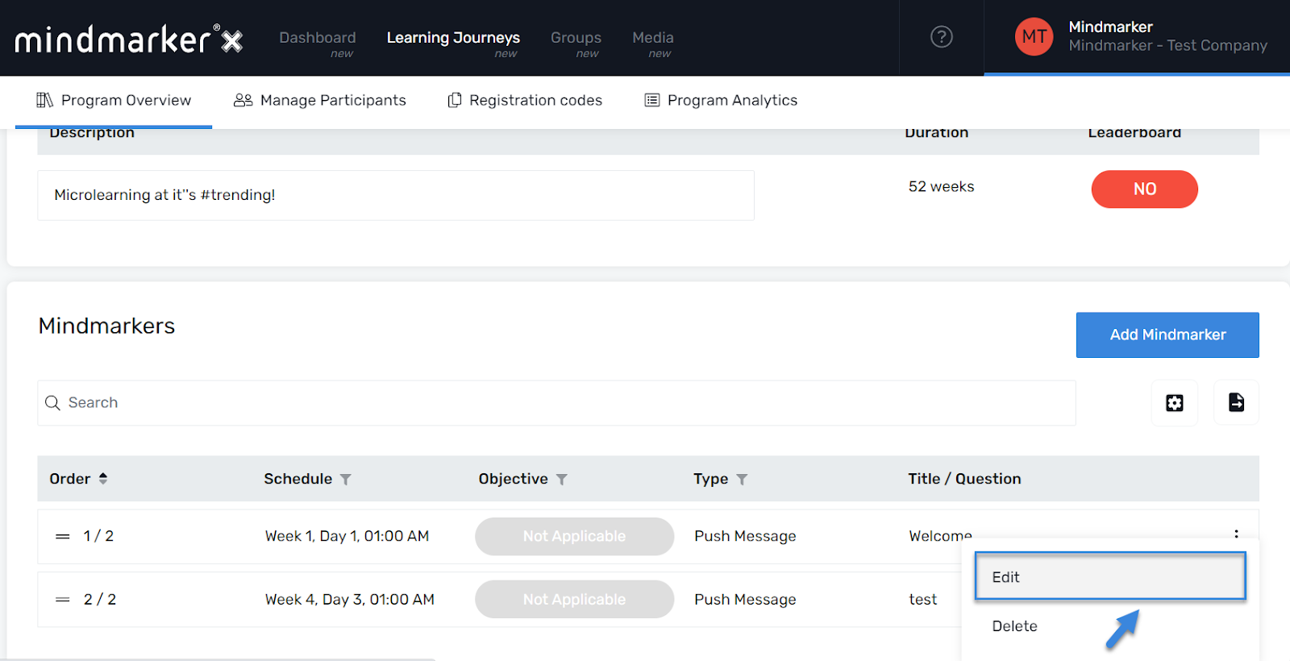Click the 'Welcome' title cell

point(940,536)
